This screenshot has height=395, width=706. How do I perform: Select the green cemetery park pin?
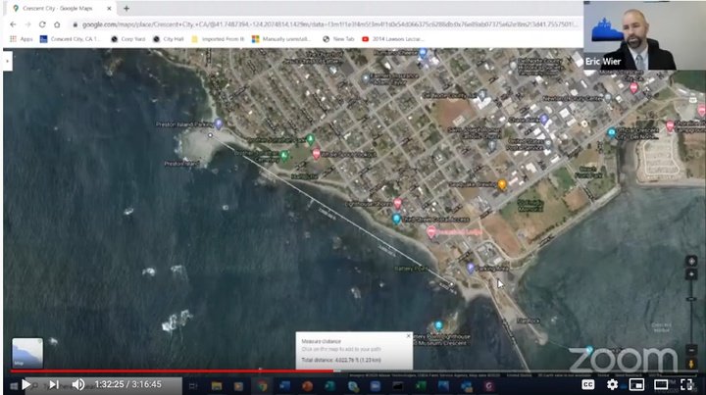[x=284, y=156]
